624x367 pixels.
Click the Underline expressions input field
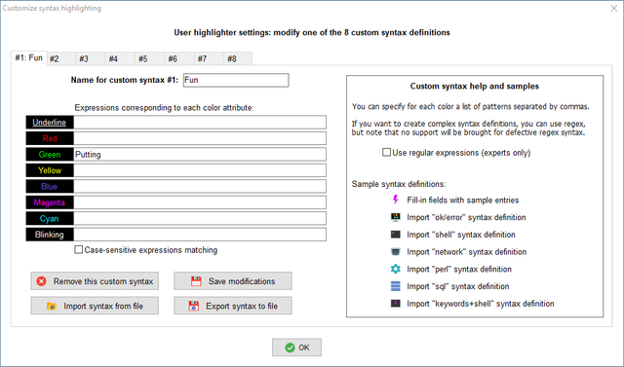[x=200, y=123]
